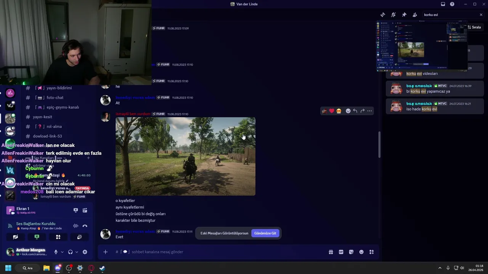Screen dimensions: 488x274
Task: Open the Threads icon in channel header
Action: point(383,15)
